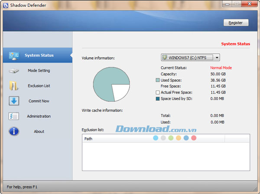260x194 pixels.
Task: Click the Free Space label
Action: tap(171, 86)
